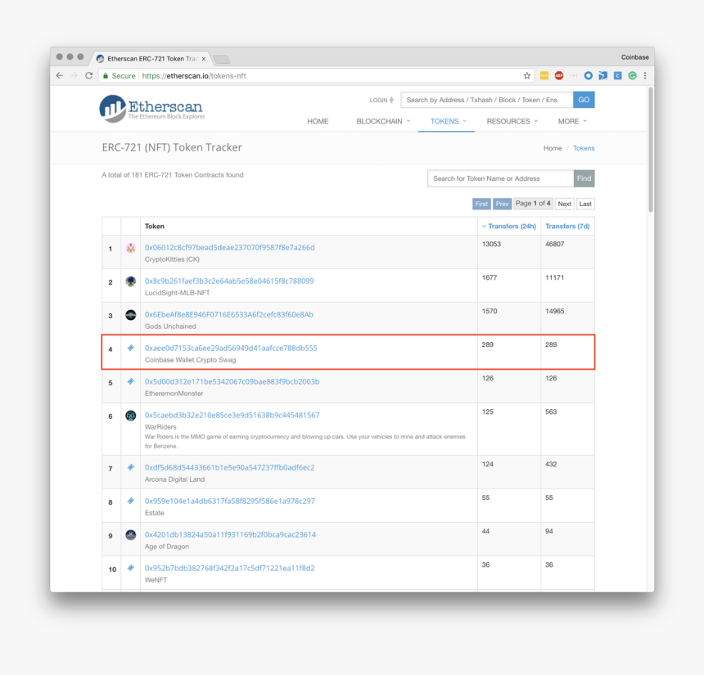Click the GO search button
The height and width of the screenshot is (675, 704).
[x=584, y=100]
